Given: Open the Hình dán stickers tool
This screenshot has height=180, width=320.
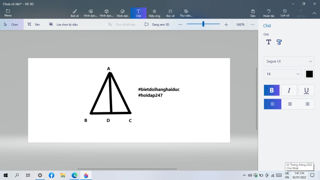Looking at the screenshot, I should point(122,13).
